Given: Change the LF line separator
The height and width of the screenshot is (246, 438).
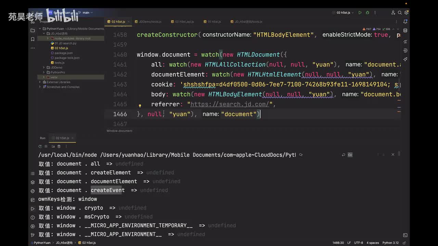Looking at the screenshot, I should (349, 243).
